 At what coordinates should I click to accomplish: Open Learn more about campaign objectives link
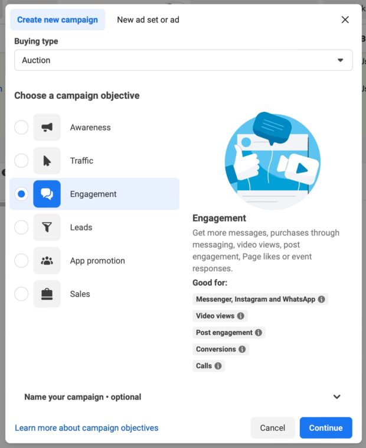(x=86, y=428)
